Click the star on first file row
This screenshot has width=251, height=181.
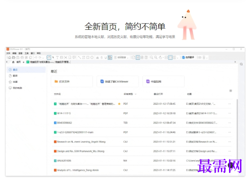[119, 104]
